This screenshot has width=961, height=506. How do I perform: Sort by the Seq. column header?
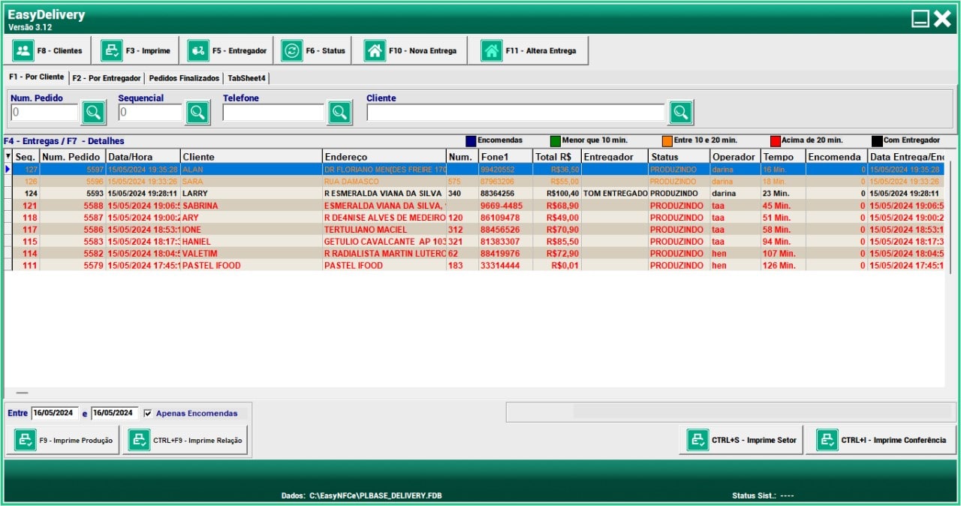point(26,157)
